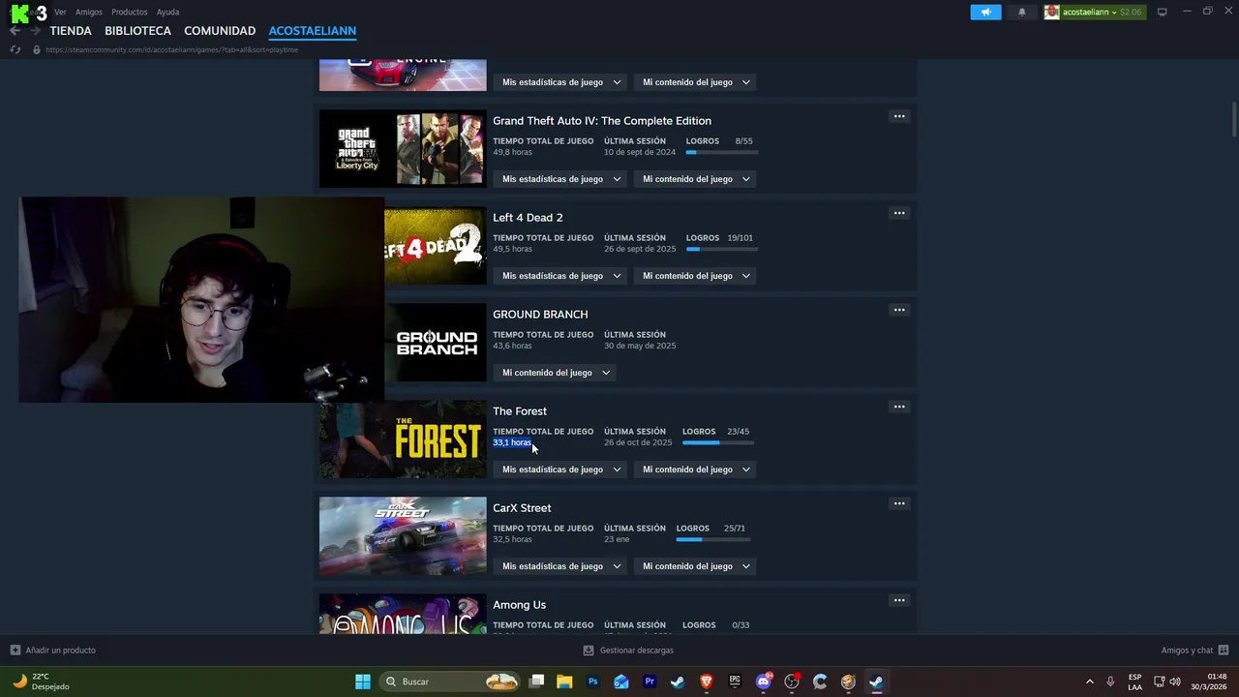Open the three-dot menu for GROUND BRANCH
1239x697 pixels.
(x=899, y=310)
